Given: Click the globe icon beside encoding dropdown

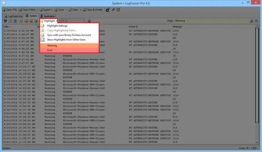Looking at the screenshot, I should pyautogui.click(x=89, y=21).
